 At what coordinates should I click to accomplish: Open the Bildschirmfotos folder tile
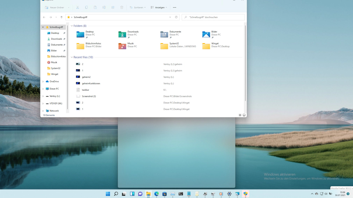(89, 46)
